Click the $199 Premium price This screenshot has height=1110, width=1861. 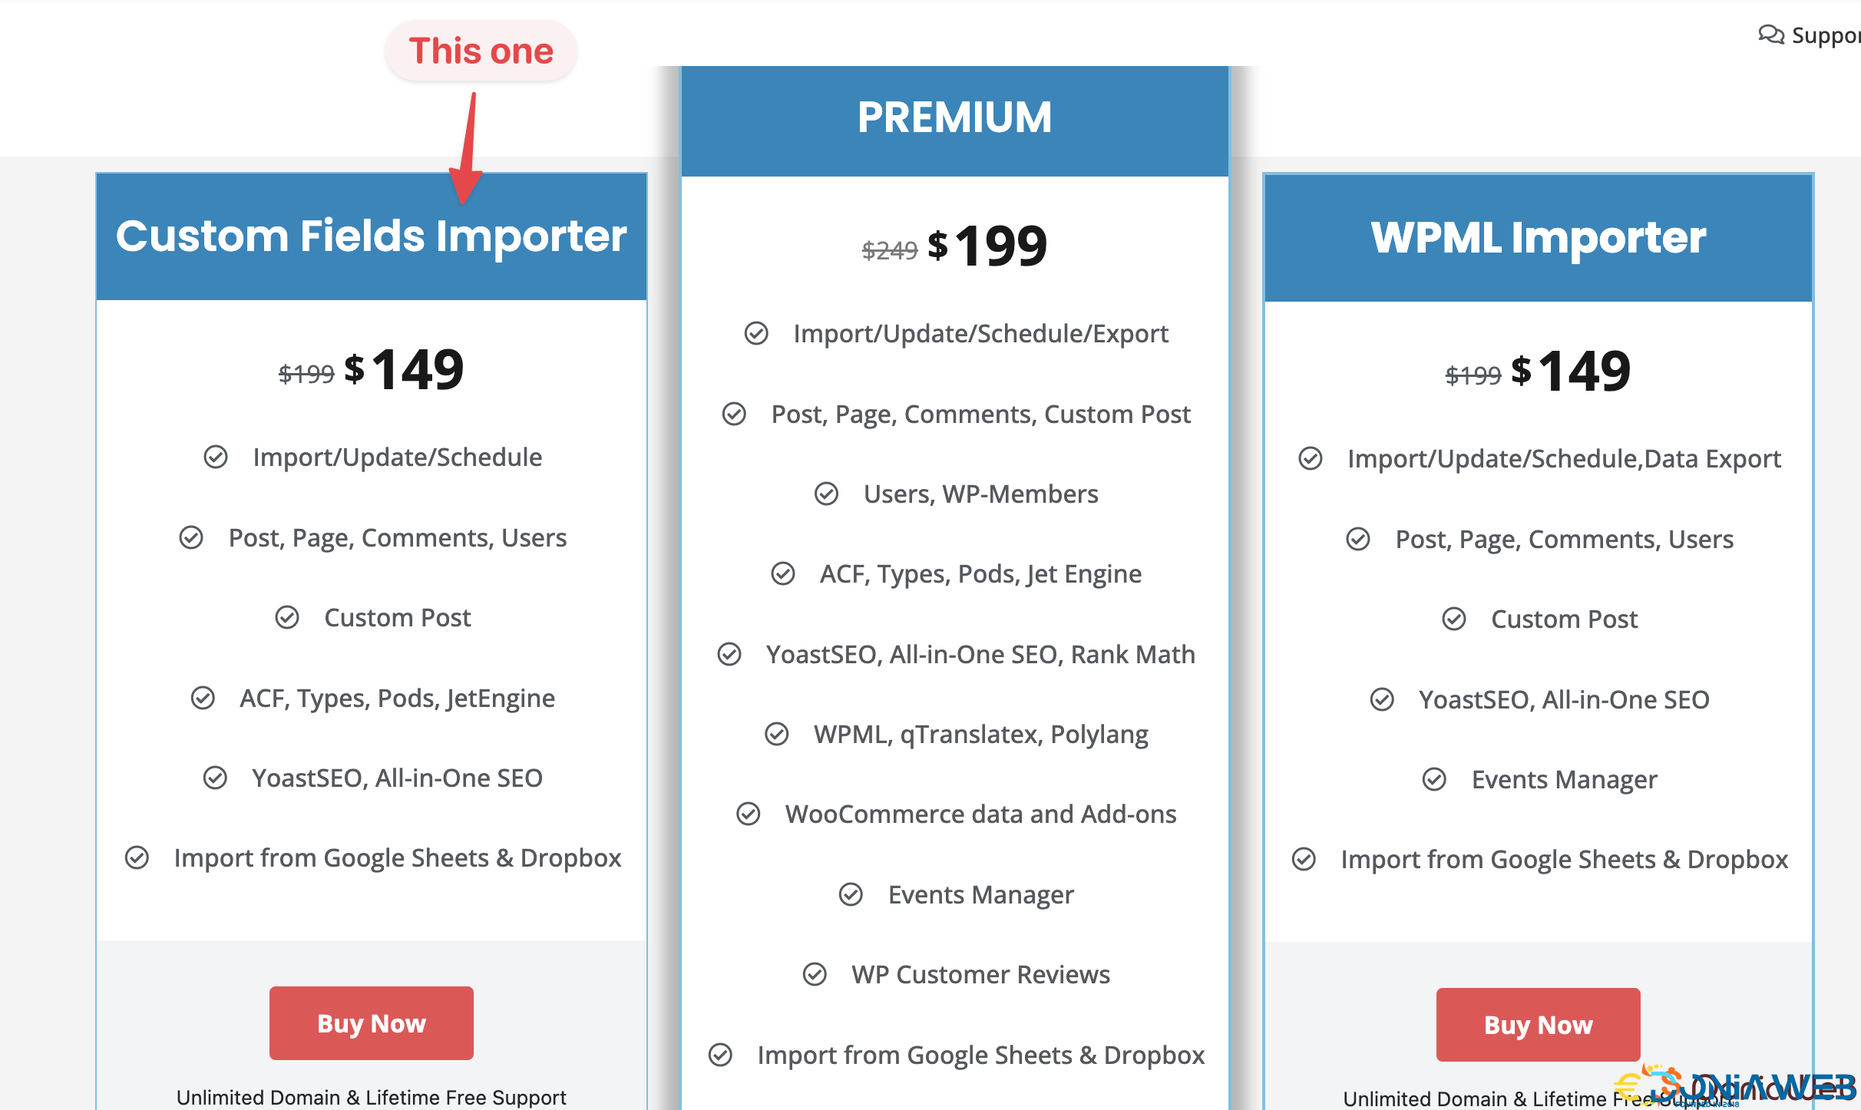pos(987,246)
